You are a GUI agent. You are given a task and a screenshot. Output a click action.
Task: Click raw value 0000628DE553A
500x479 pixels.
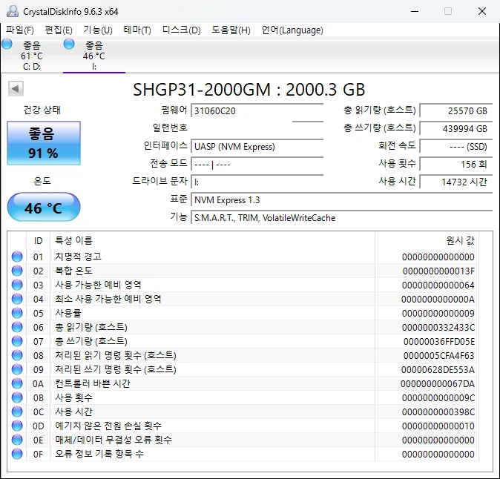click(438, 370)
